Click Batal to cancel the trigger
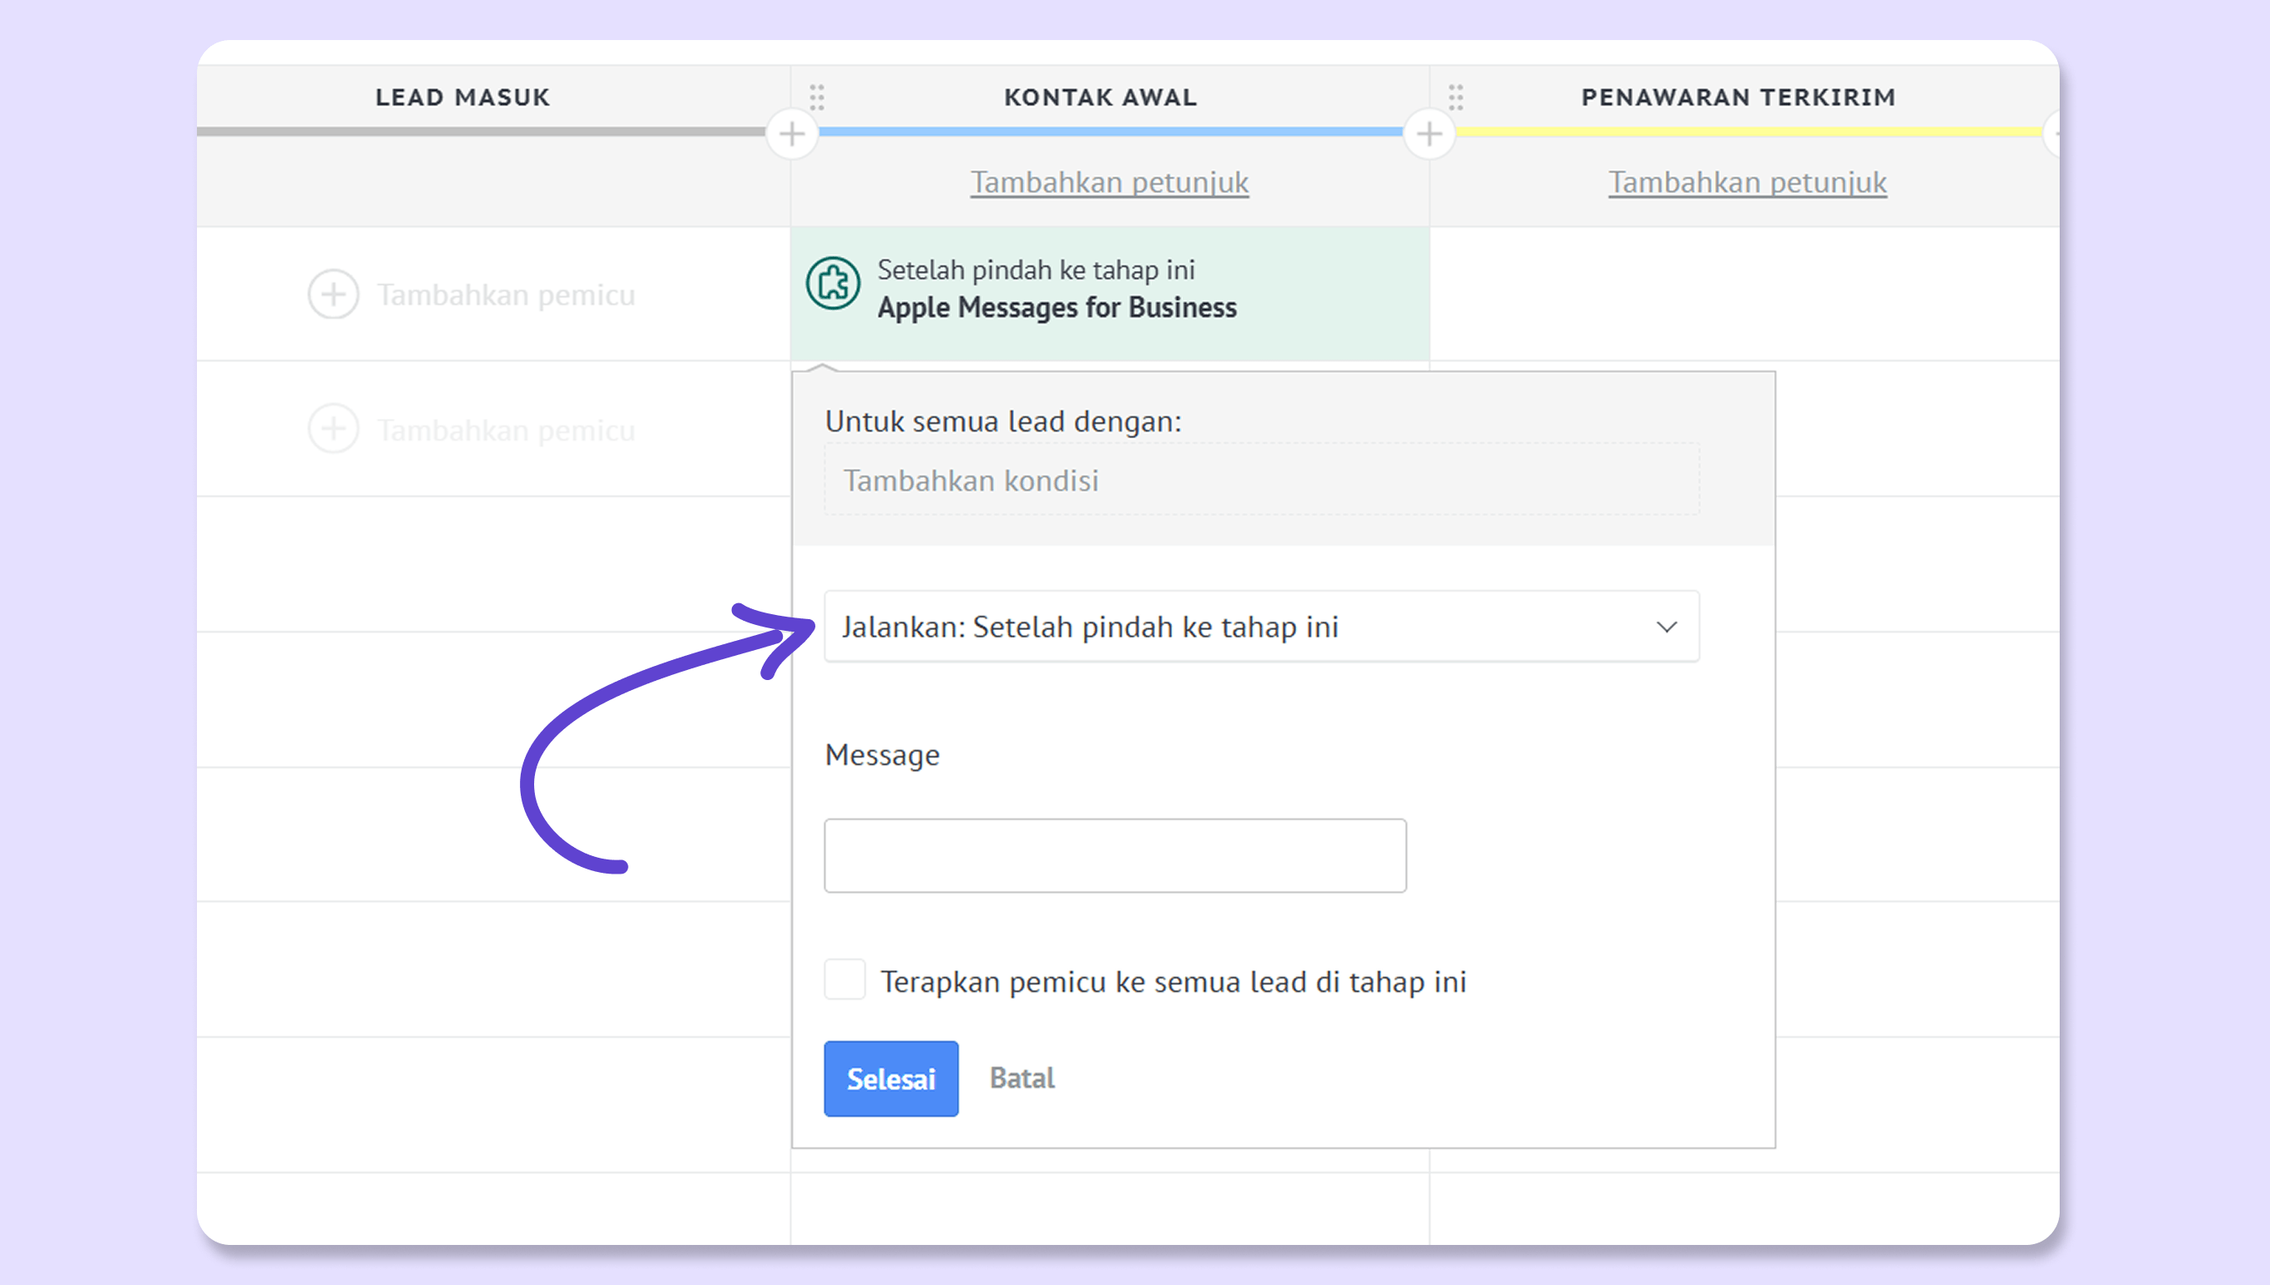Screen dimensions: 2270x1285 pyautogui.click(x=1021, y=1077)
